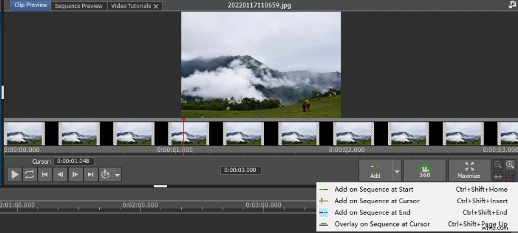518x233 pixels.
Task: Click the mountain preview image
Action: pyautogui.click(x=261, y=65)
